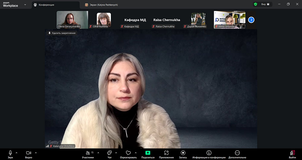302x160 pixels.
Task: Click the green encryption shield icon
Action: coord(255,4)
